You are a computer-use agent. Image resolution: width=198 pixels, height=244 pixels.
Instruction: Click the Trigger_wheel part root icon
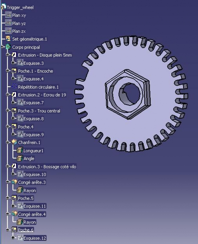coord(4,7)
